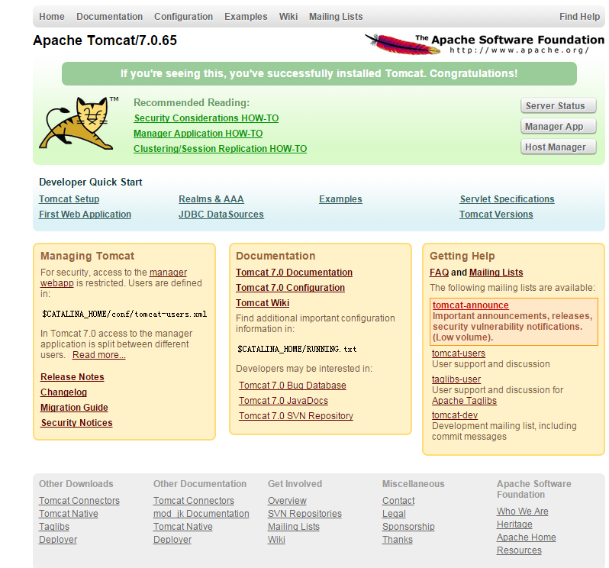Open Sponsorship footer link
Viewport: 609px width, 568px height.
(x=408, y=527)
